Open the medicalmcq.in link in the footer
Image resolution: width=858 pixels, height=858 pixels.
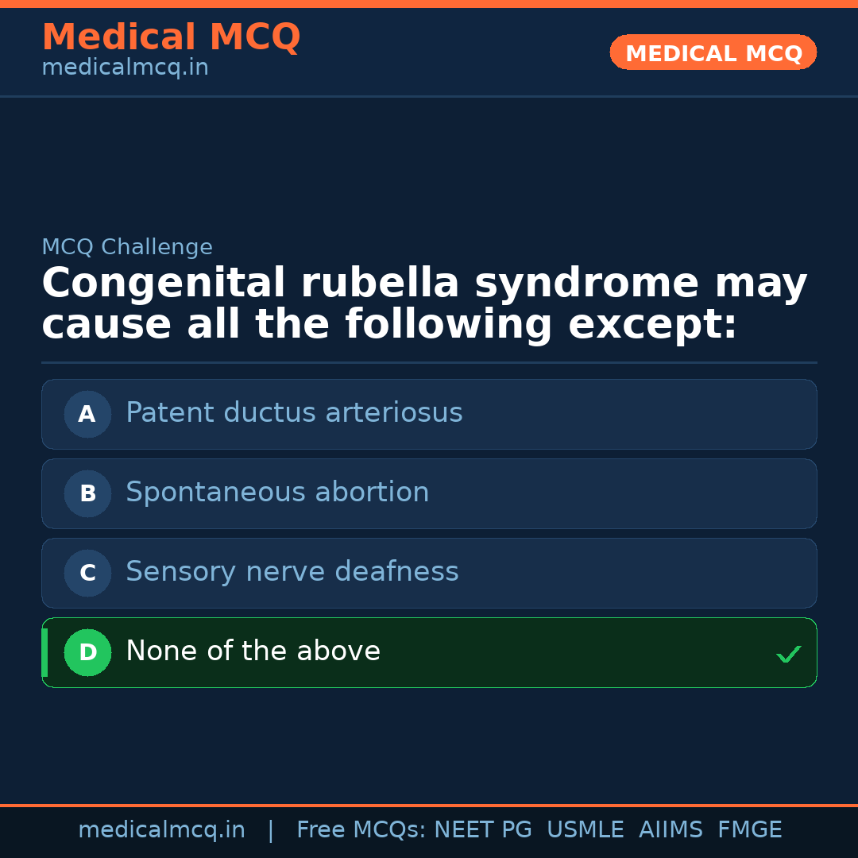pos(161,830)
